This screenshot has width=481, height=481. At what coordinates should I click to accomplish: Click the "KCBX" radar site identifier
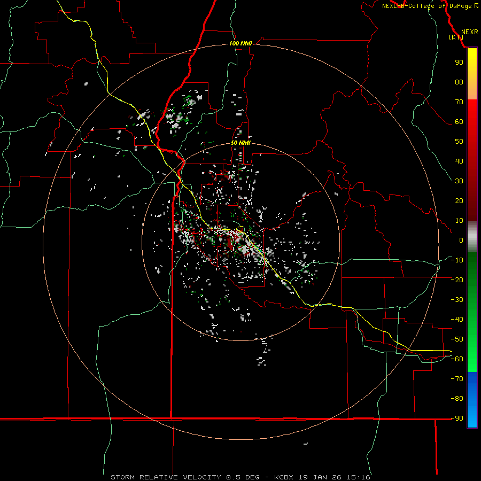click(284, 477)
